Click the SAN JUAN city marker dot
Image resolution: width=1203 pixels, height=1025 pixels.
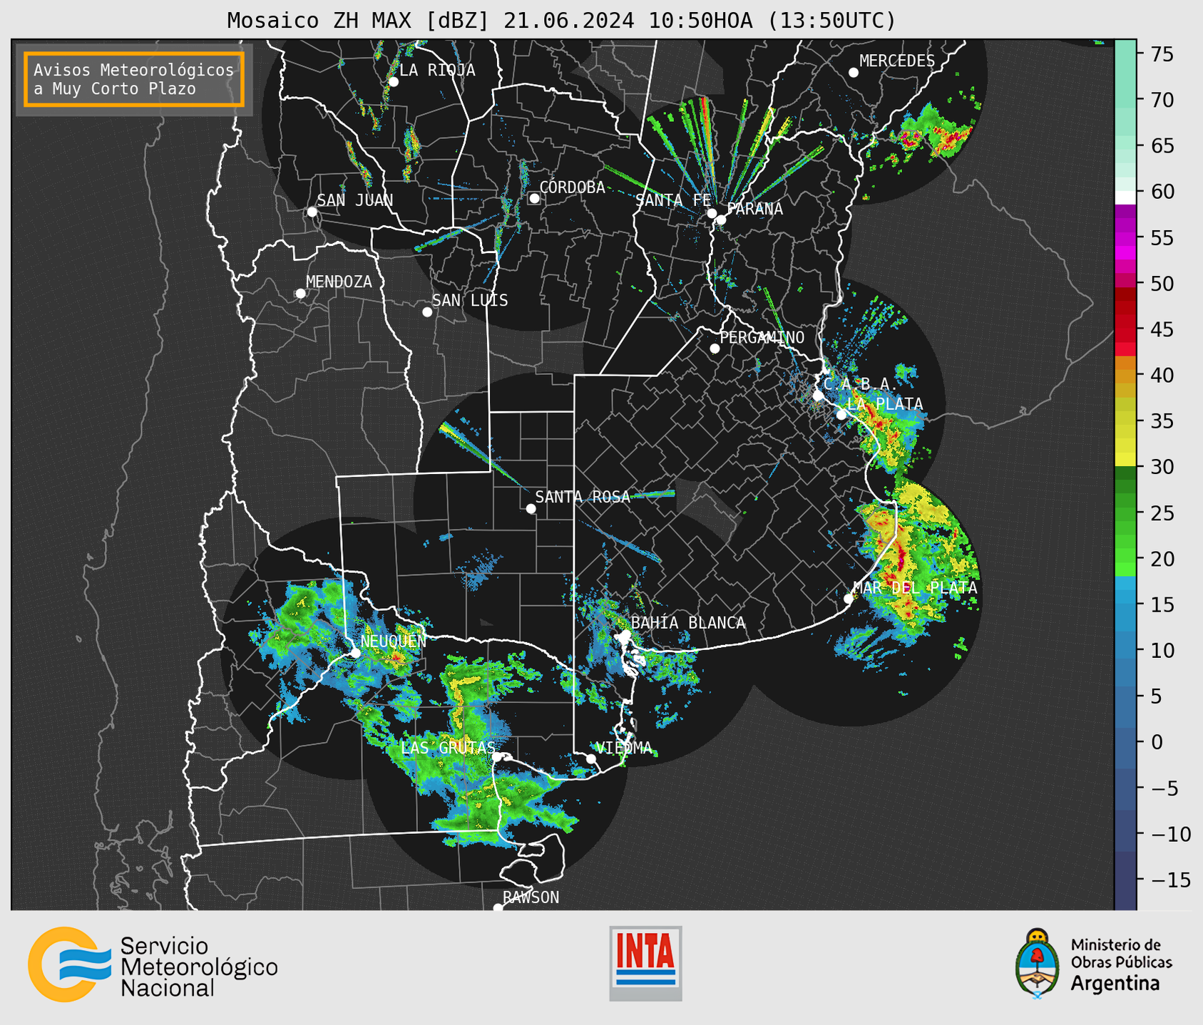[312, 212]
